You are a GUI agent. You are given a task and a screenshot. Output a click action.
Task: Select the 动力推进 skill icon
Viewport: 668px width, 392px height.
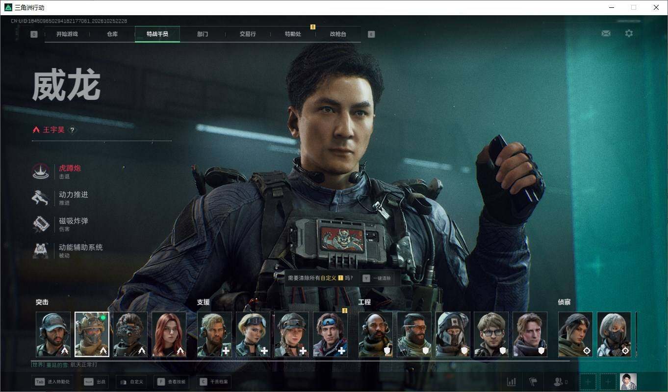coord(41,198)
